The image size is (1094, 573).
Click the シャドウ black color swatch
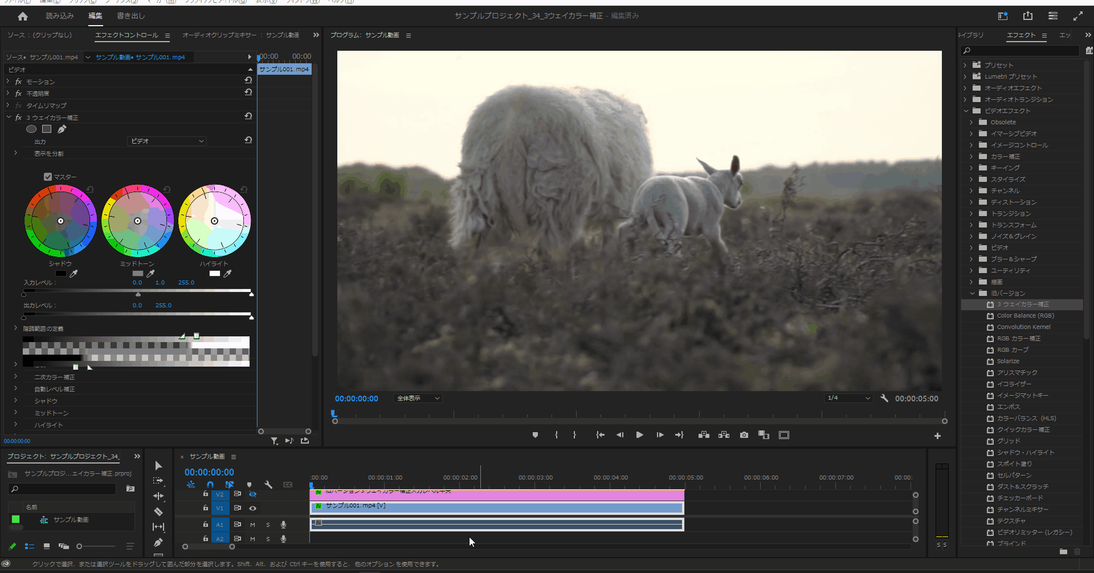click(60, 274)
